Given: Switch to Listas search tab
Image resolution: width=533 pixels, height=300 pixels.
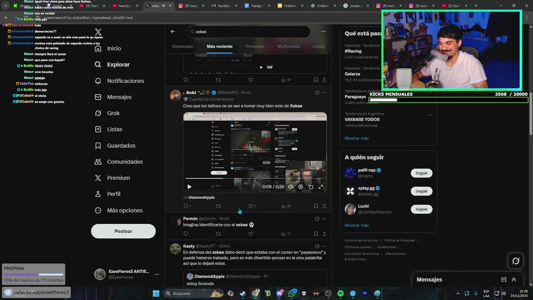Looking at the screenshot, I should 319,46.
